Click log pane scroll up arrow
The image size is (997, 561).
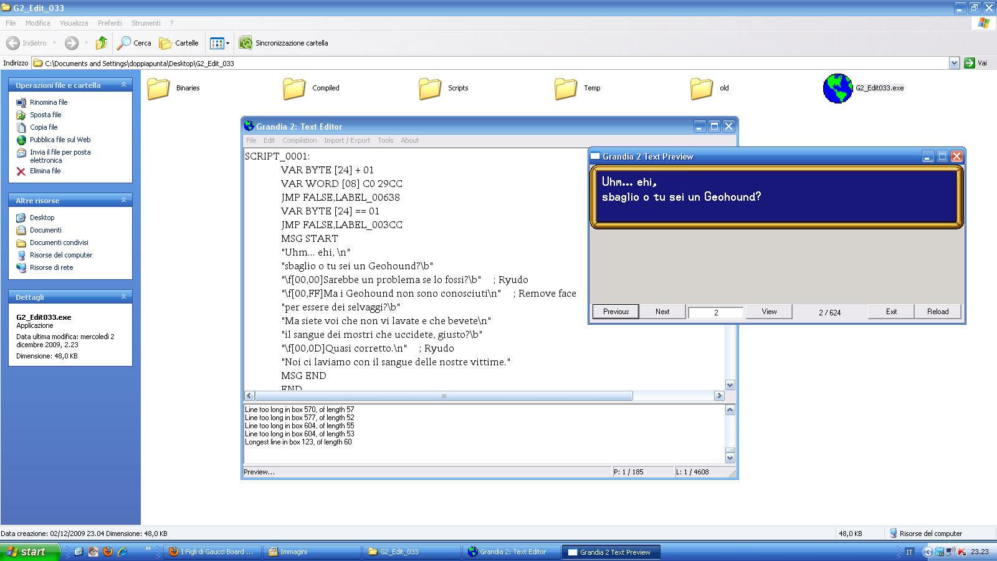pyautogui.click(x=730, y=410)
